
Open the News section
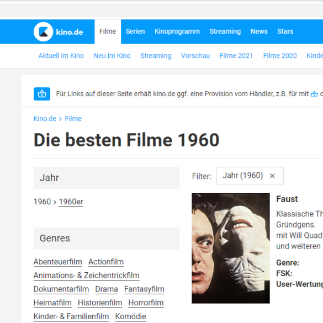pyautogui.click(x=259, y=31)
